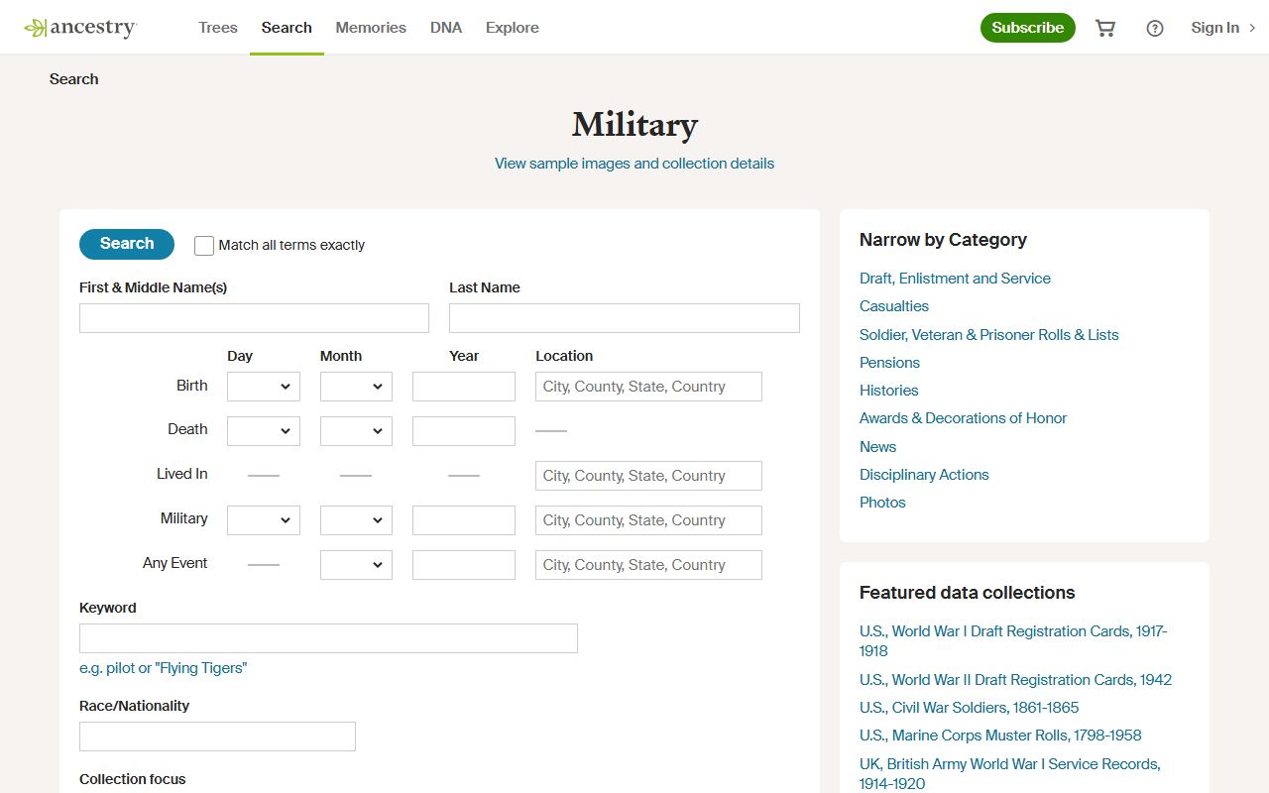Image resolution: width=1269 pixels, height=793 pixels.
Task: Click the Military Year field
Action: point(464,520)
